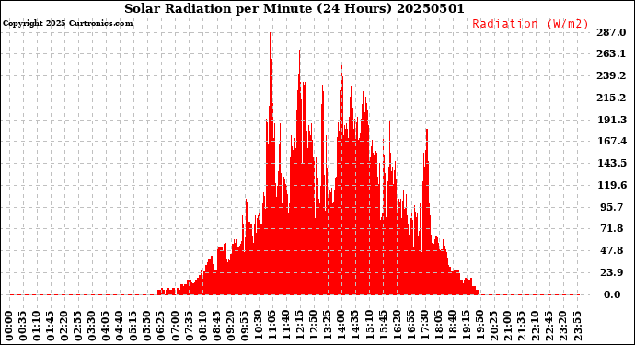
Task: Select the 287.0 y-axis value
Action: pos(611,32)
